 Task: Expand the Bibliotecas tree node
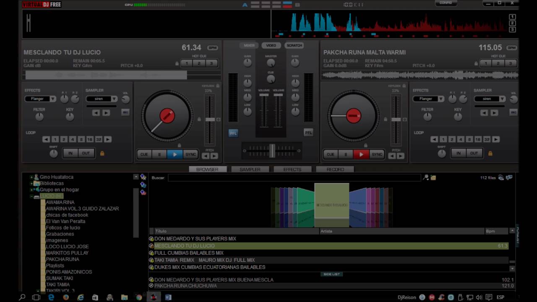tap(31, 183)
